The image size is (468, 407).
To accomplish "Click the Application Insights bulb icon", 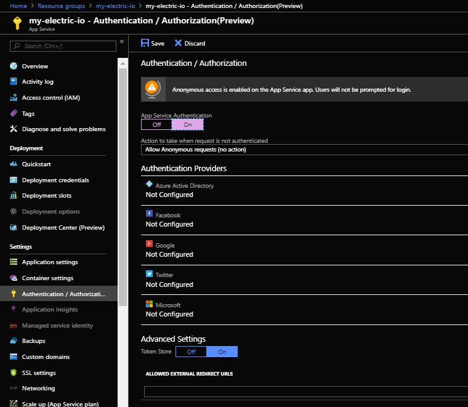I will tap(14, 309).
